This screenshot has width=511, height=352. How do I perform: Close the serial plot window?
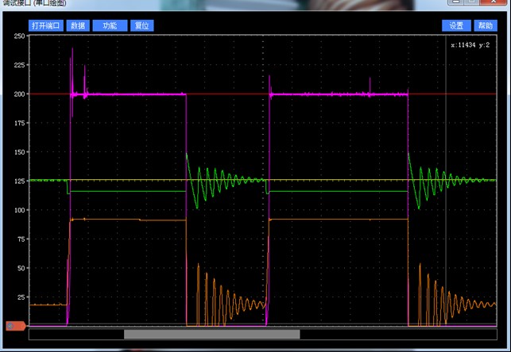(494, 2)
